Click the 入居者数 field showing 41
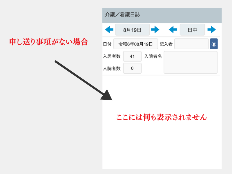The image size is (232, 174). coord(132,57)
